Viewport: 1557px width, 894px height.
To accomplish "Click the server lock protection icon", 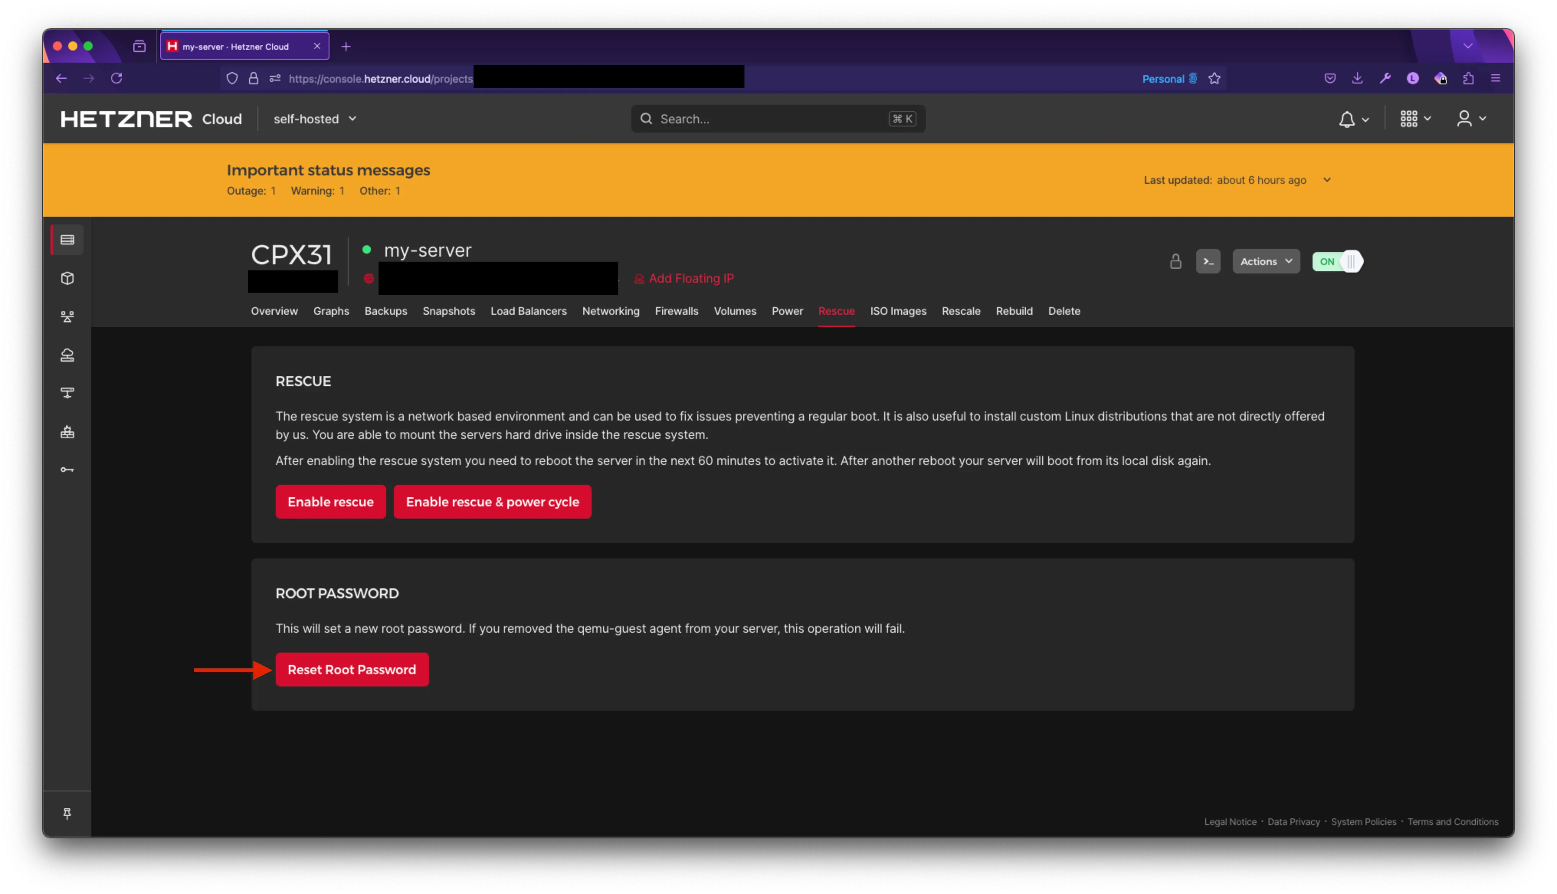I will pyautogui.click(x=1175, y=262).
